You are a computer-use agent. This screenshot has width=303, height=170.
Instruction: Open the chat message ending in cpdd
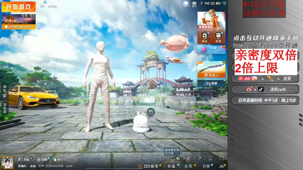(59, 166)
